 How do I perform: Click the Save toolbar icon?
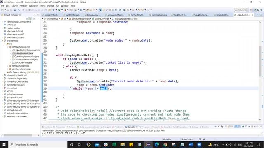click(8, 10)
